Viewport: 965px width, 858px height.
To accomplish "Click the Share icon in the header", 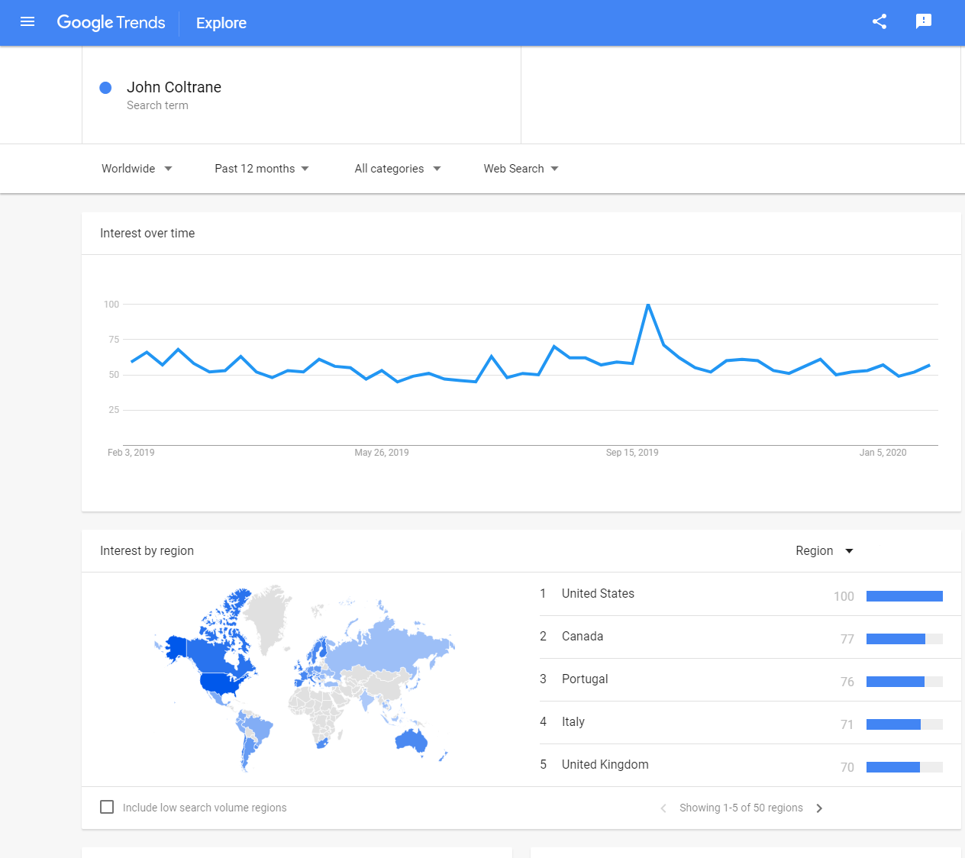I will 879,22.
